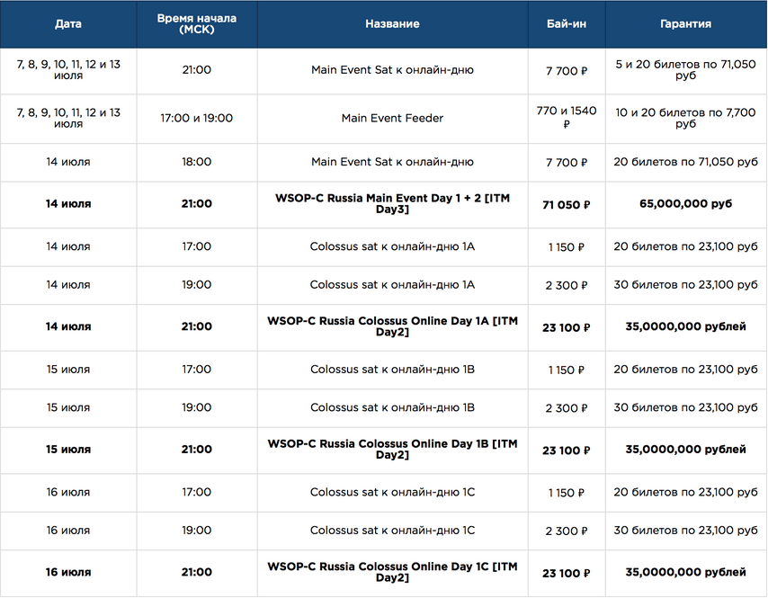768x598 pixels.
Task: Select the '65,000,000 руб' guarantee cell
Action: (685, 204)
